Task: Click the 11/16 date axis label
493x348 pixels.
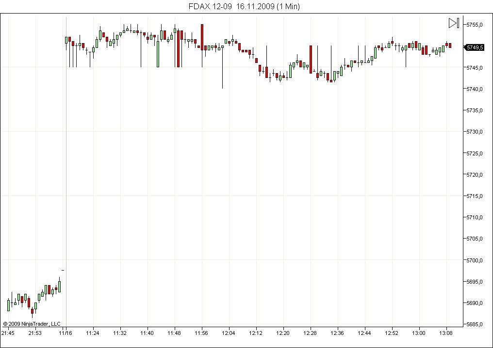Action: point(65,333)
